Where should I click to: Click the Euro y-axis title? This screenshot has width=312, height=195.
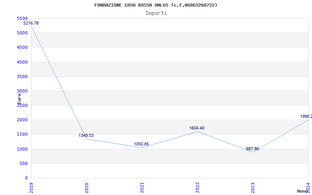point(19,99)
